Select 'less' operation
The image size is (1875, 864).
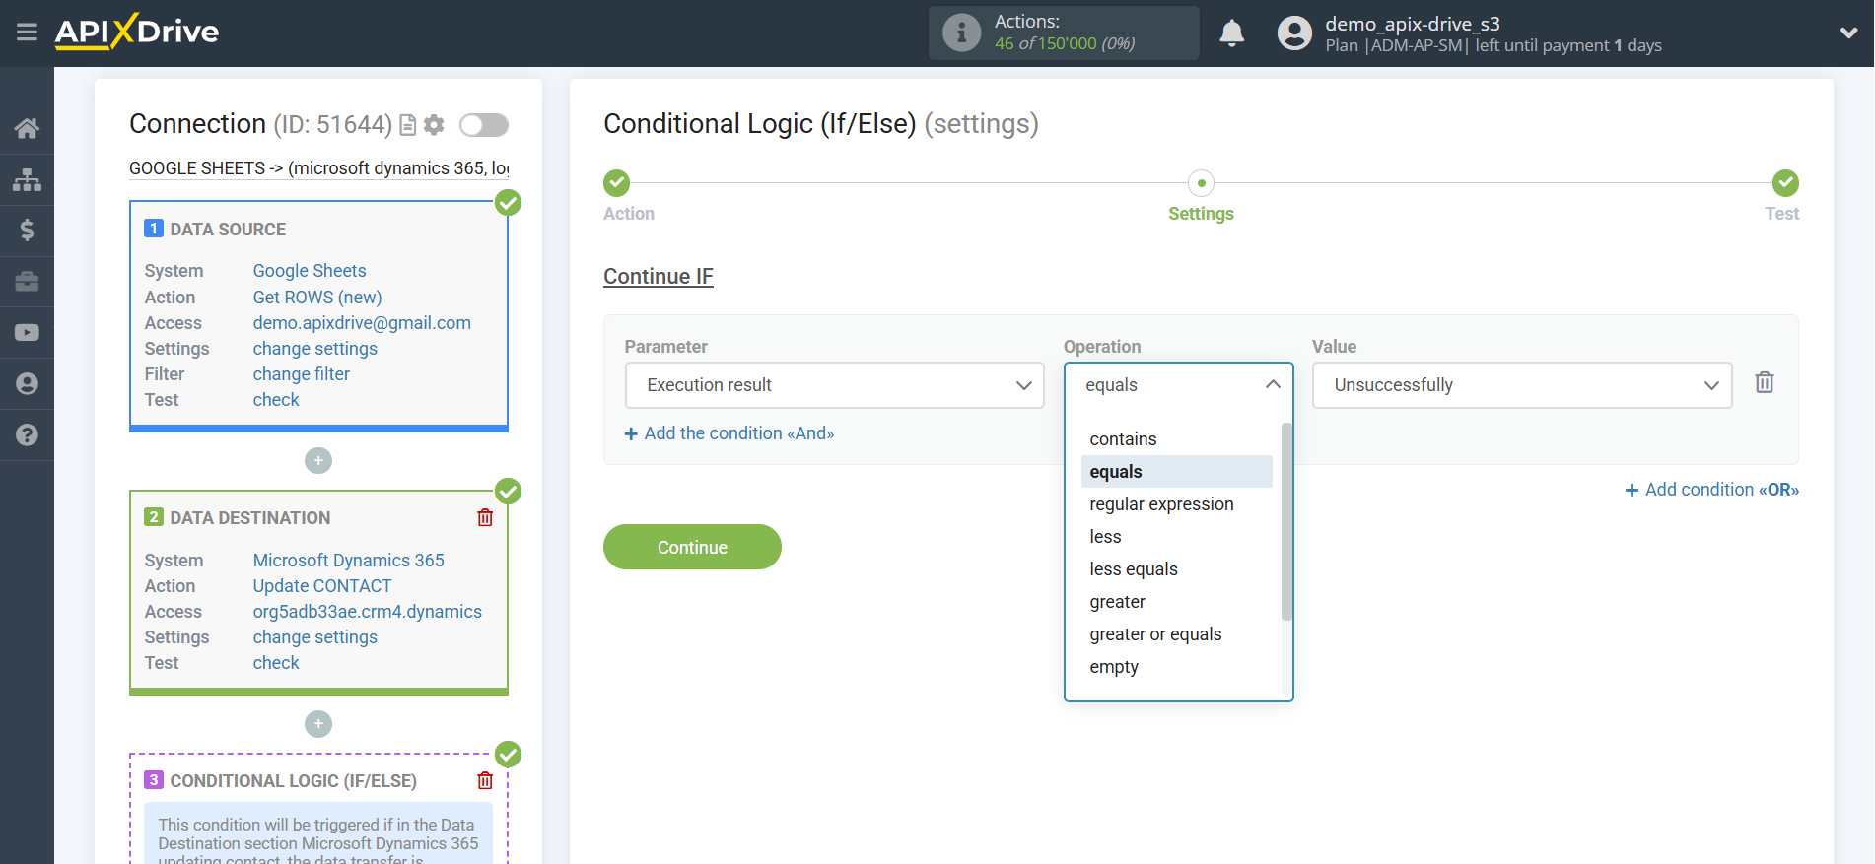pos(1176,537)
